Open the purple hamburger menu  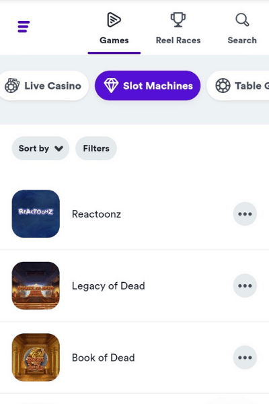[x=24, y=26]
